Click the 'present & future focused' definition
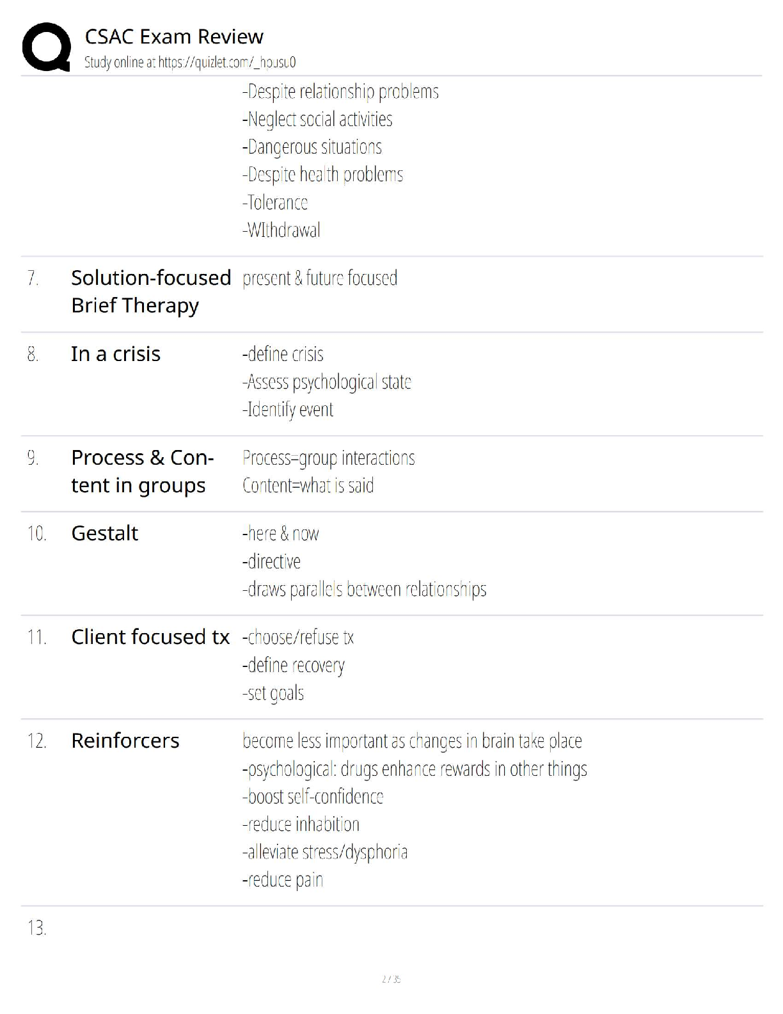The width and height of the screenshot is (783, 1014). click(320, 278)
